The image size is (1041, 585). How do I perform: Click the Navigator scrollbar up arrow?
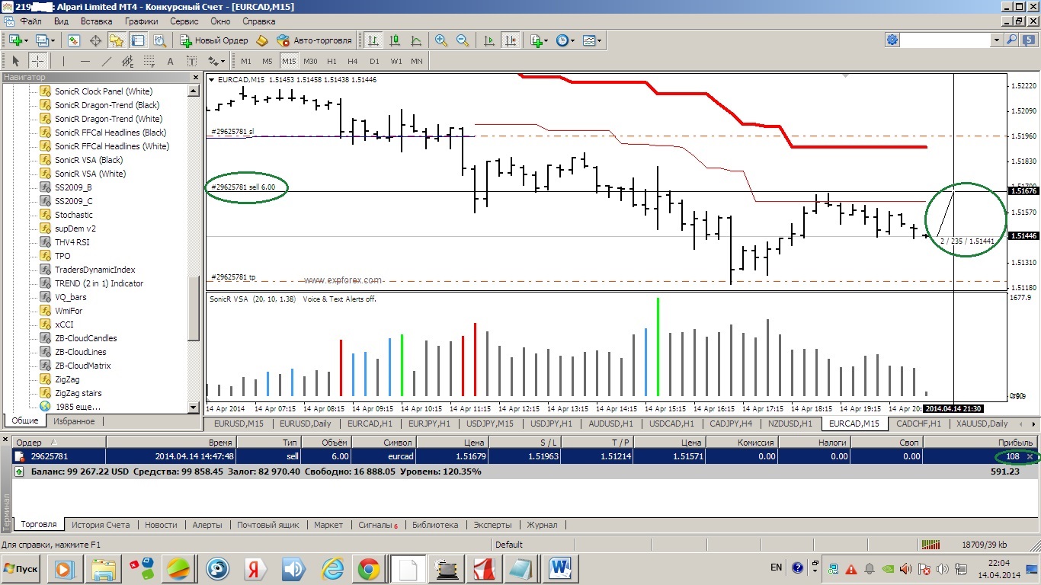(194, 91)
